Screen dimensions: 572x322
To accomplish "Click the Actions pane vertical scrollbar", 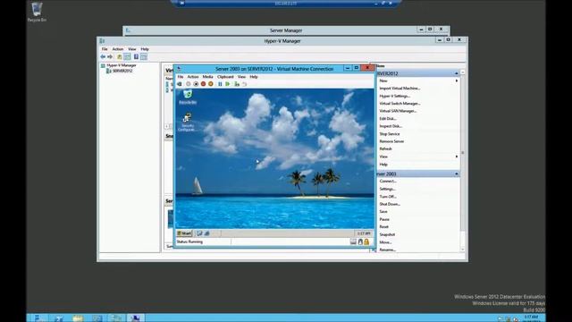I will point(463,161).
